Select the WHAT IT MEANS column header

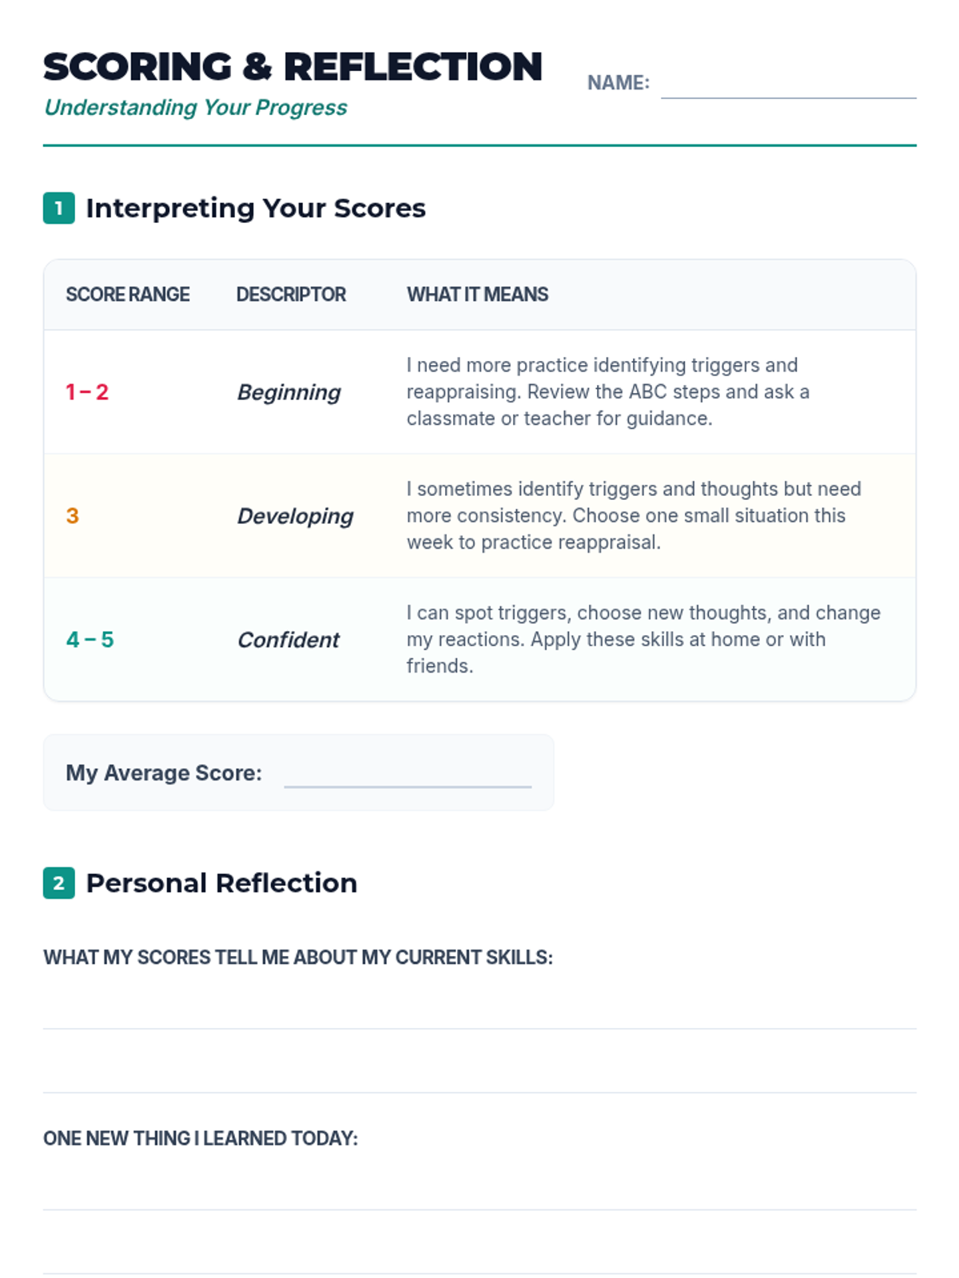477,295
